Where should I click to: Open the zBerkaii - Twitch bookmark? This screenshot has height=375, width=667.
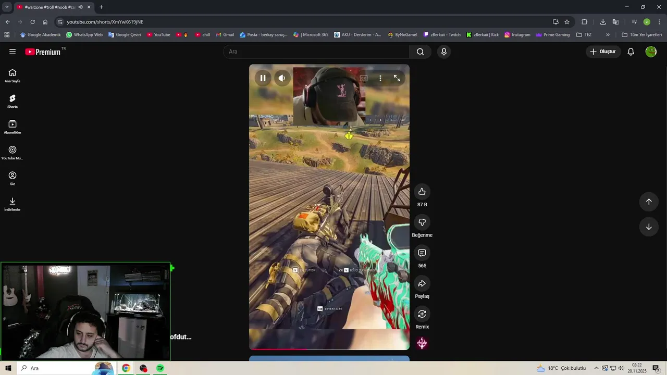coord(442,35)
